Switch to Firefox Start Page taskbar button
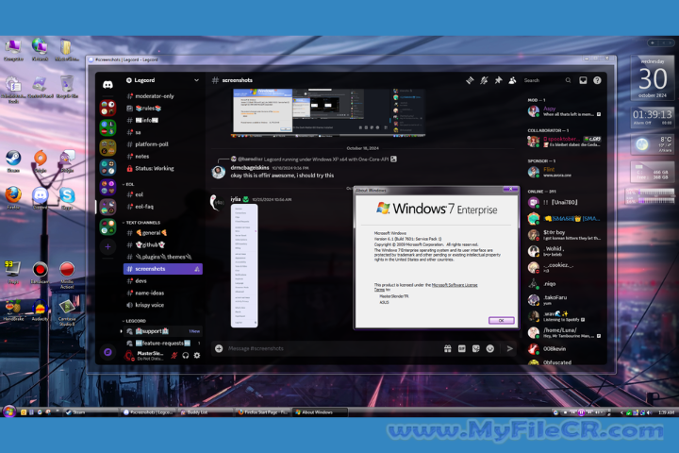This screenshot has width=679, height=453. pyautogui.click(x=262, y=412)
